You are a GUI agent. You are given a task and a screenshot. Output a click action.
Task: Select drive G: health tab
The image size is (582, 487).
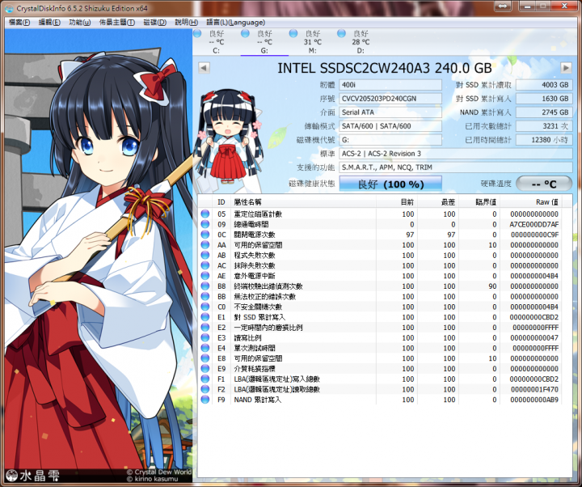(x=264, y=42)
